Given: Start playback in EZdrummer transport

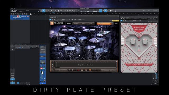Looking at the screenshot, I should 75,70.
